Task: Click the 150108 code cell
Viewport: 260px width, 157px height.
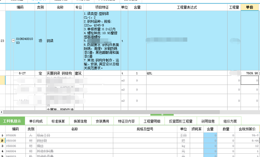Action: 16,141
